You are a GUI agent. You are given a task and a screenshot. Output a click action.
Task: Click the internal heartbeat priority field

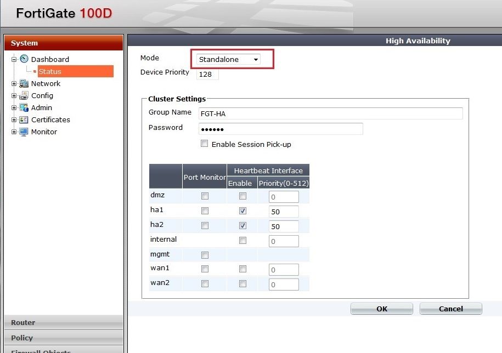point(284,241)
